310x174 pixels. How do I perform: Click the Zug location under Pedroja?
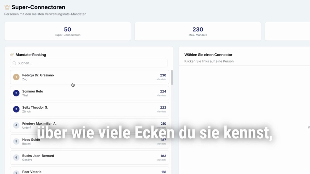(x=25, y=79)
